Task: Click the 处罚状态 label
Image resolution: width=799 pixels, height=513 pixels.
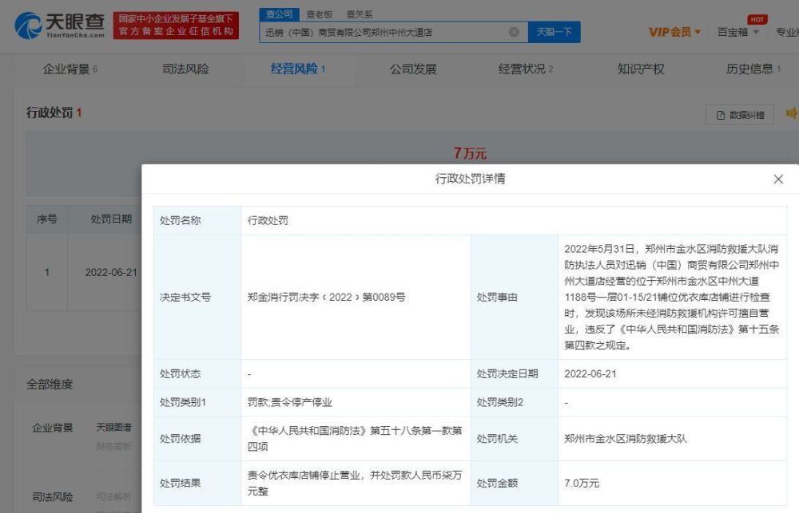Action: click(x=180, y=374)
